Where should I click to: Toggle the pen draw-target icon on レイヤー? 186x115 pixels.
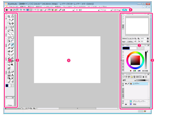point(128,84)
